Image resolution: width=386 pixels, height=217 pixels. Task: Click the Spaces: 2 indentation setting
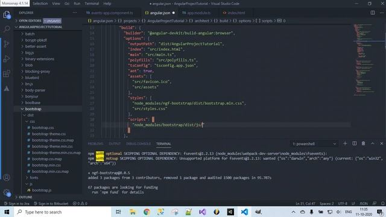(327, 204)
